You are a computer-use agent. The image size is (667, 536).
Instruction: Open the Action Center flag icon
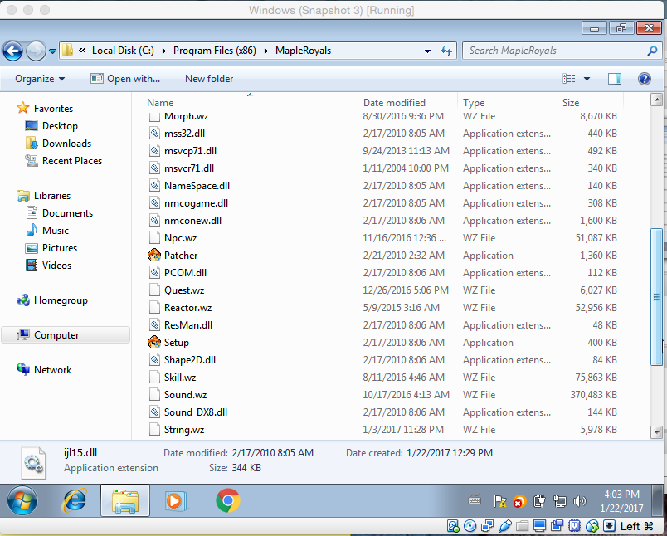(x=499, y=501)
